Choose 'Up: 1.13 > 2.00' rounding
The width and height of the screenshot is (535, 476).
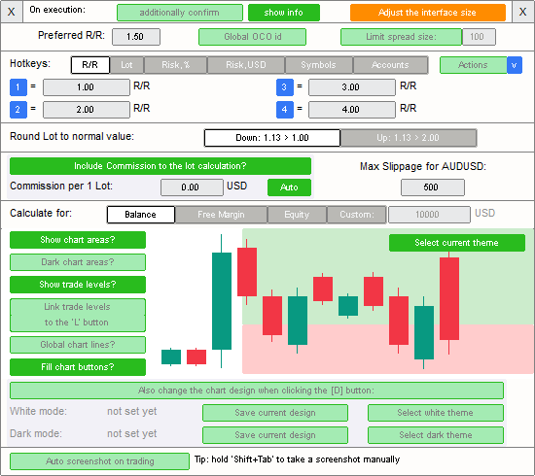point(409,138)
